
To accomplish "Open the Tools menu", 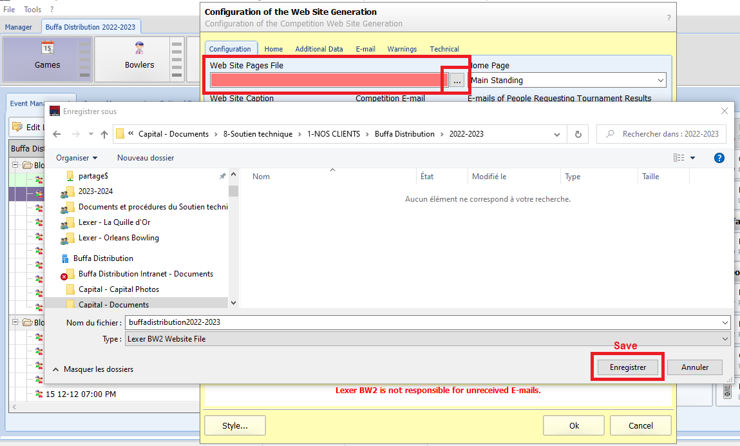I will click(x=33, y=9).
